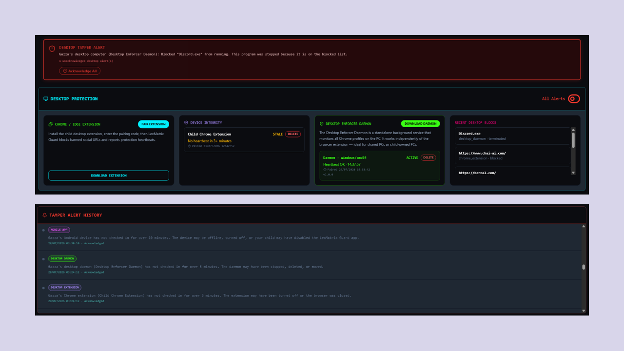Screen dimensions: 624x351
Task: Click the scrollbar thumb in Recent Desktop Blocks
Action: 573,140
